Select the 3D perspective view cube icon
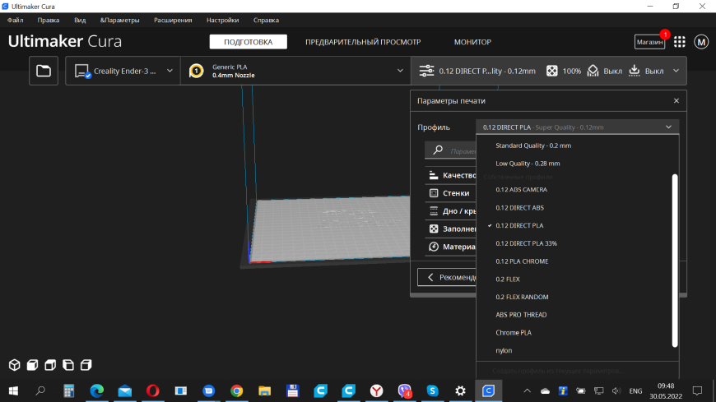716x402 pixels. [15, 365]
